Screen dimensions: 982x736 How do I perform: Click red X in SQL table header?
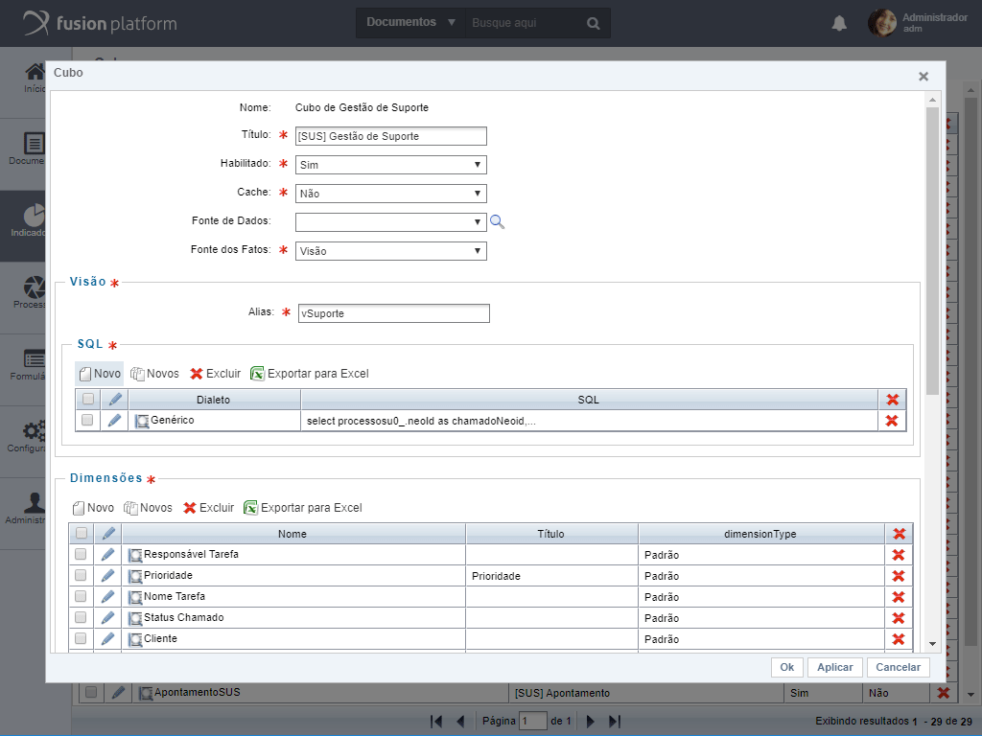pos(893,400)
